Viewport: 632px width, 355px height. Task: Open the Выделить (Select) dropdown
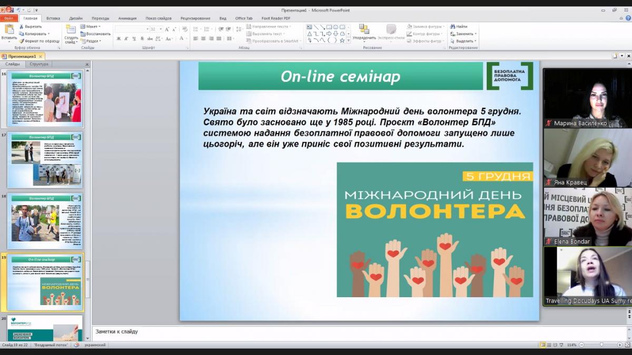coord(463,40)
